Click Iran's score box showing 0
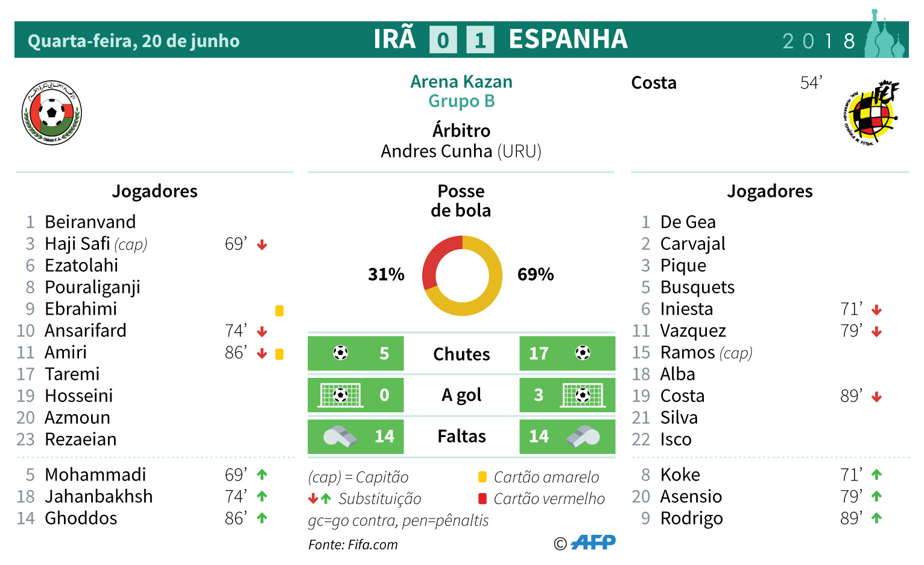This screenshot has height=565, width=924. [x=443, y=40]
